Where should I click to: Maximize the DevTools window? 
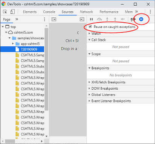(x=135, y=4)
